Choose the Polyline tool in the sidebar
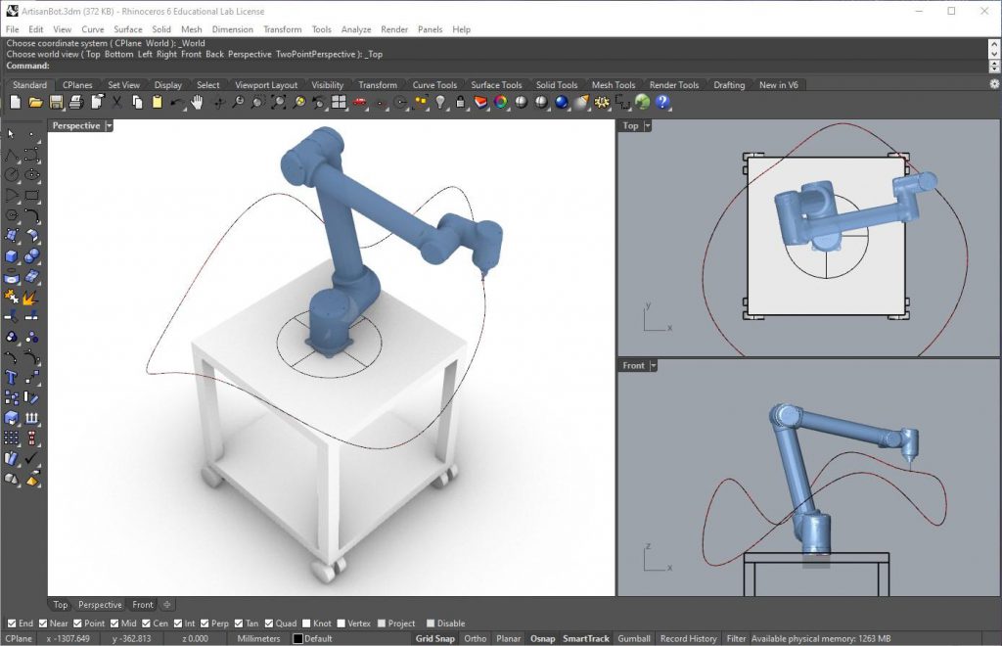The width and height of the screenshot is (1002, 646). click(x=11, y=155)
